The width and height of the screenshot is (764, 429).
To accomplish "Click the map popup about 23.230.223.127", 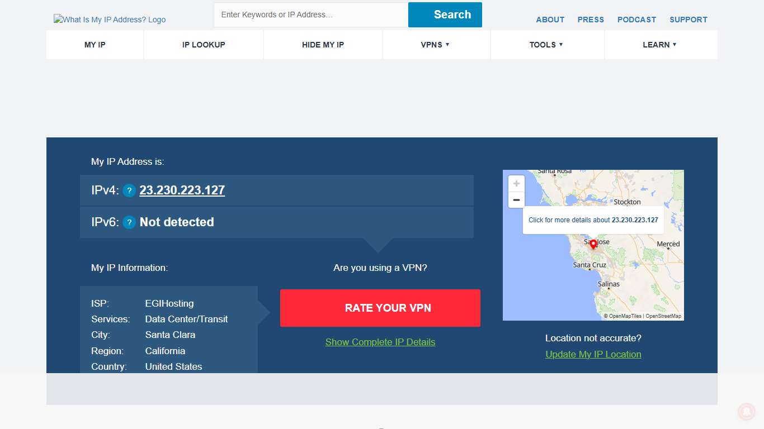I will 593,220.
